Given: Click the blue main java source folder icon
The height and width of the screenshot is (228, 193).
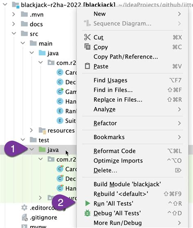Looking at the screenshot, I should [x=42, y=53].
